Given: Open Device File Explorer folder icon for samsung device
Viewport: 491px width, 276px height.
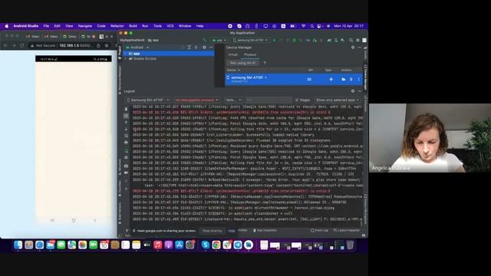Looking at the screenshot, I should click(344, 80).
